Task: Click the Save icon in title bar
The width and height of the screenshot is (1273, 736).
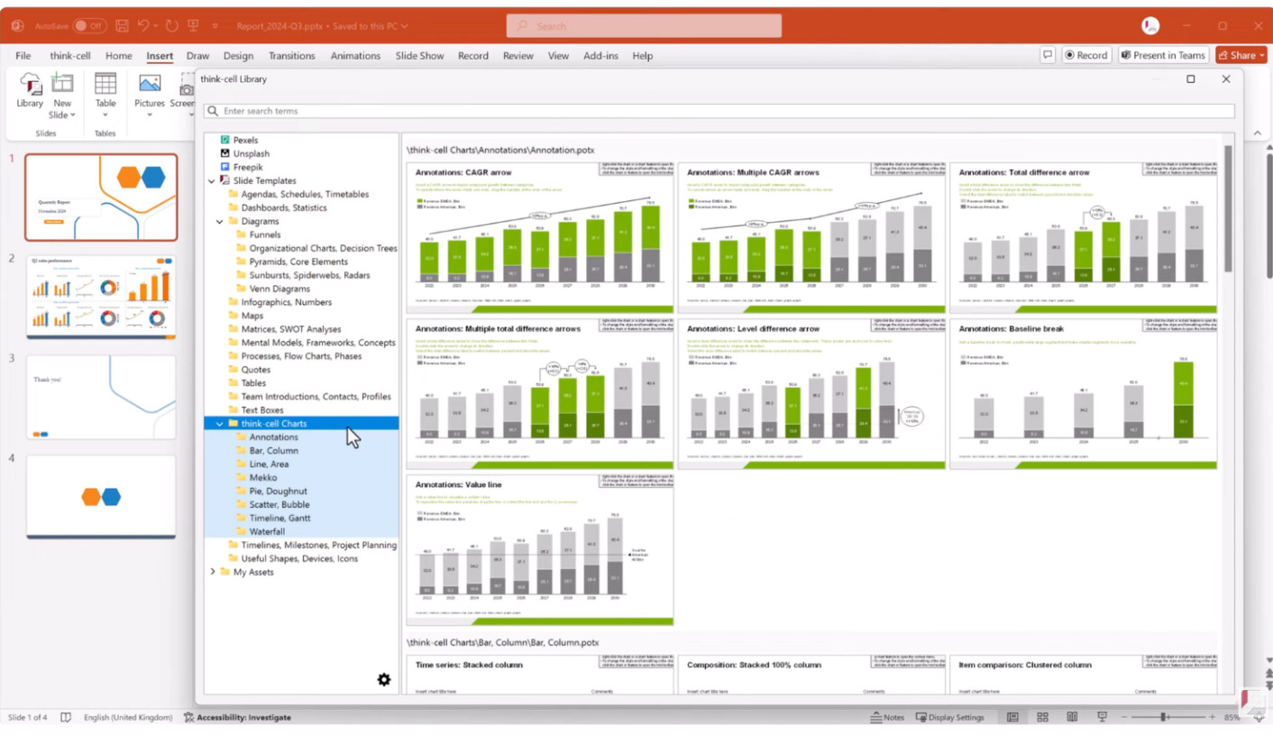Action: click(x=122, y=26)
